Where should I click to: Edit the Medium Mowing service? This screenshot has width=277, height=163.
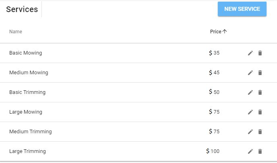point(250,73)
